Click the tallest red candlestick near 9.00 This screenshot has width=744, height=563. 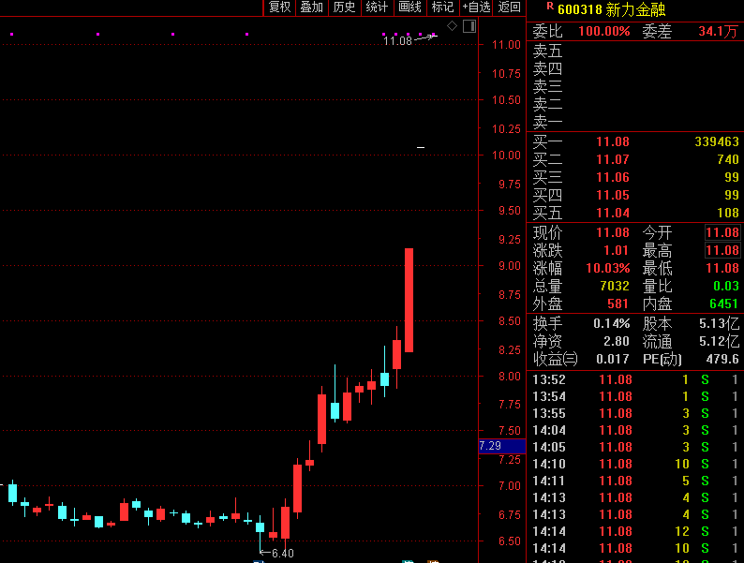tap(409, 300)
